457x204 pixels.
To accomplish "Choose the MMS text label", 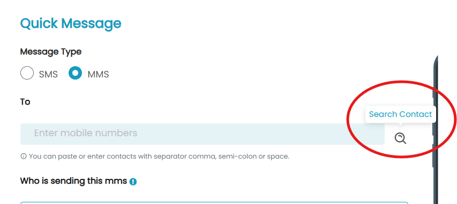I will click(x=98, y=74).
